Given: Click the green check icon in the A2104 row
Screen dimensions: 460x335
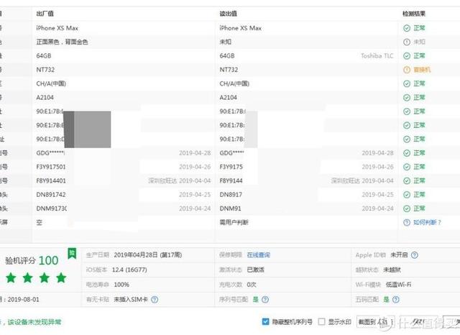Looking at the screenshot, I should [407, 97].
